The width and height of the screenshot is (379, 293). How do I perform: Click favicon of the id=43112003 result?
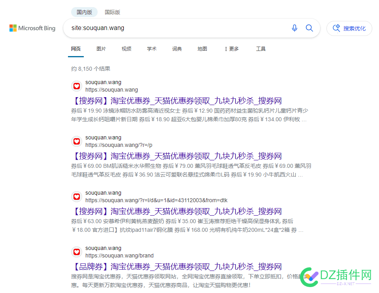(x=77, y=197)
